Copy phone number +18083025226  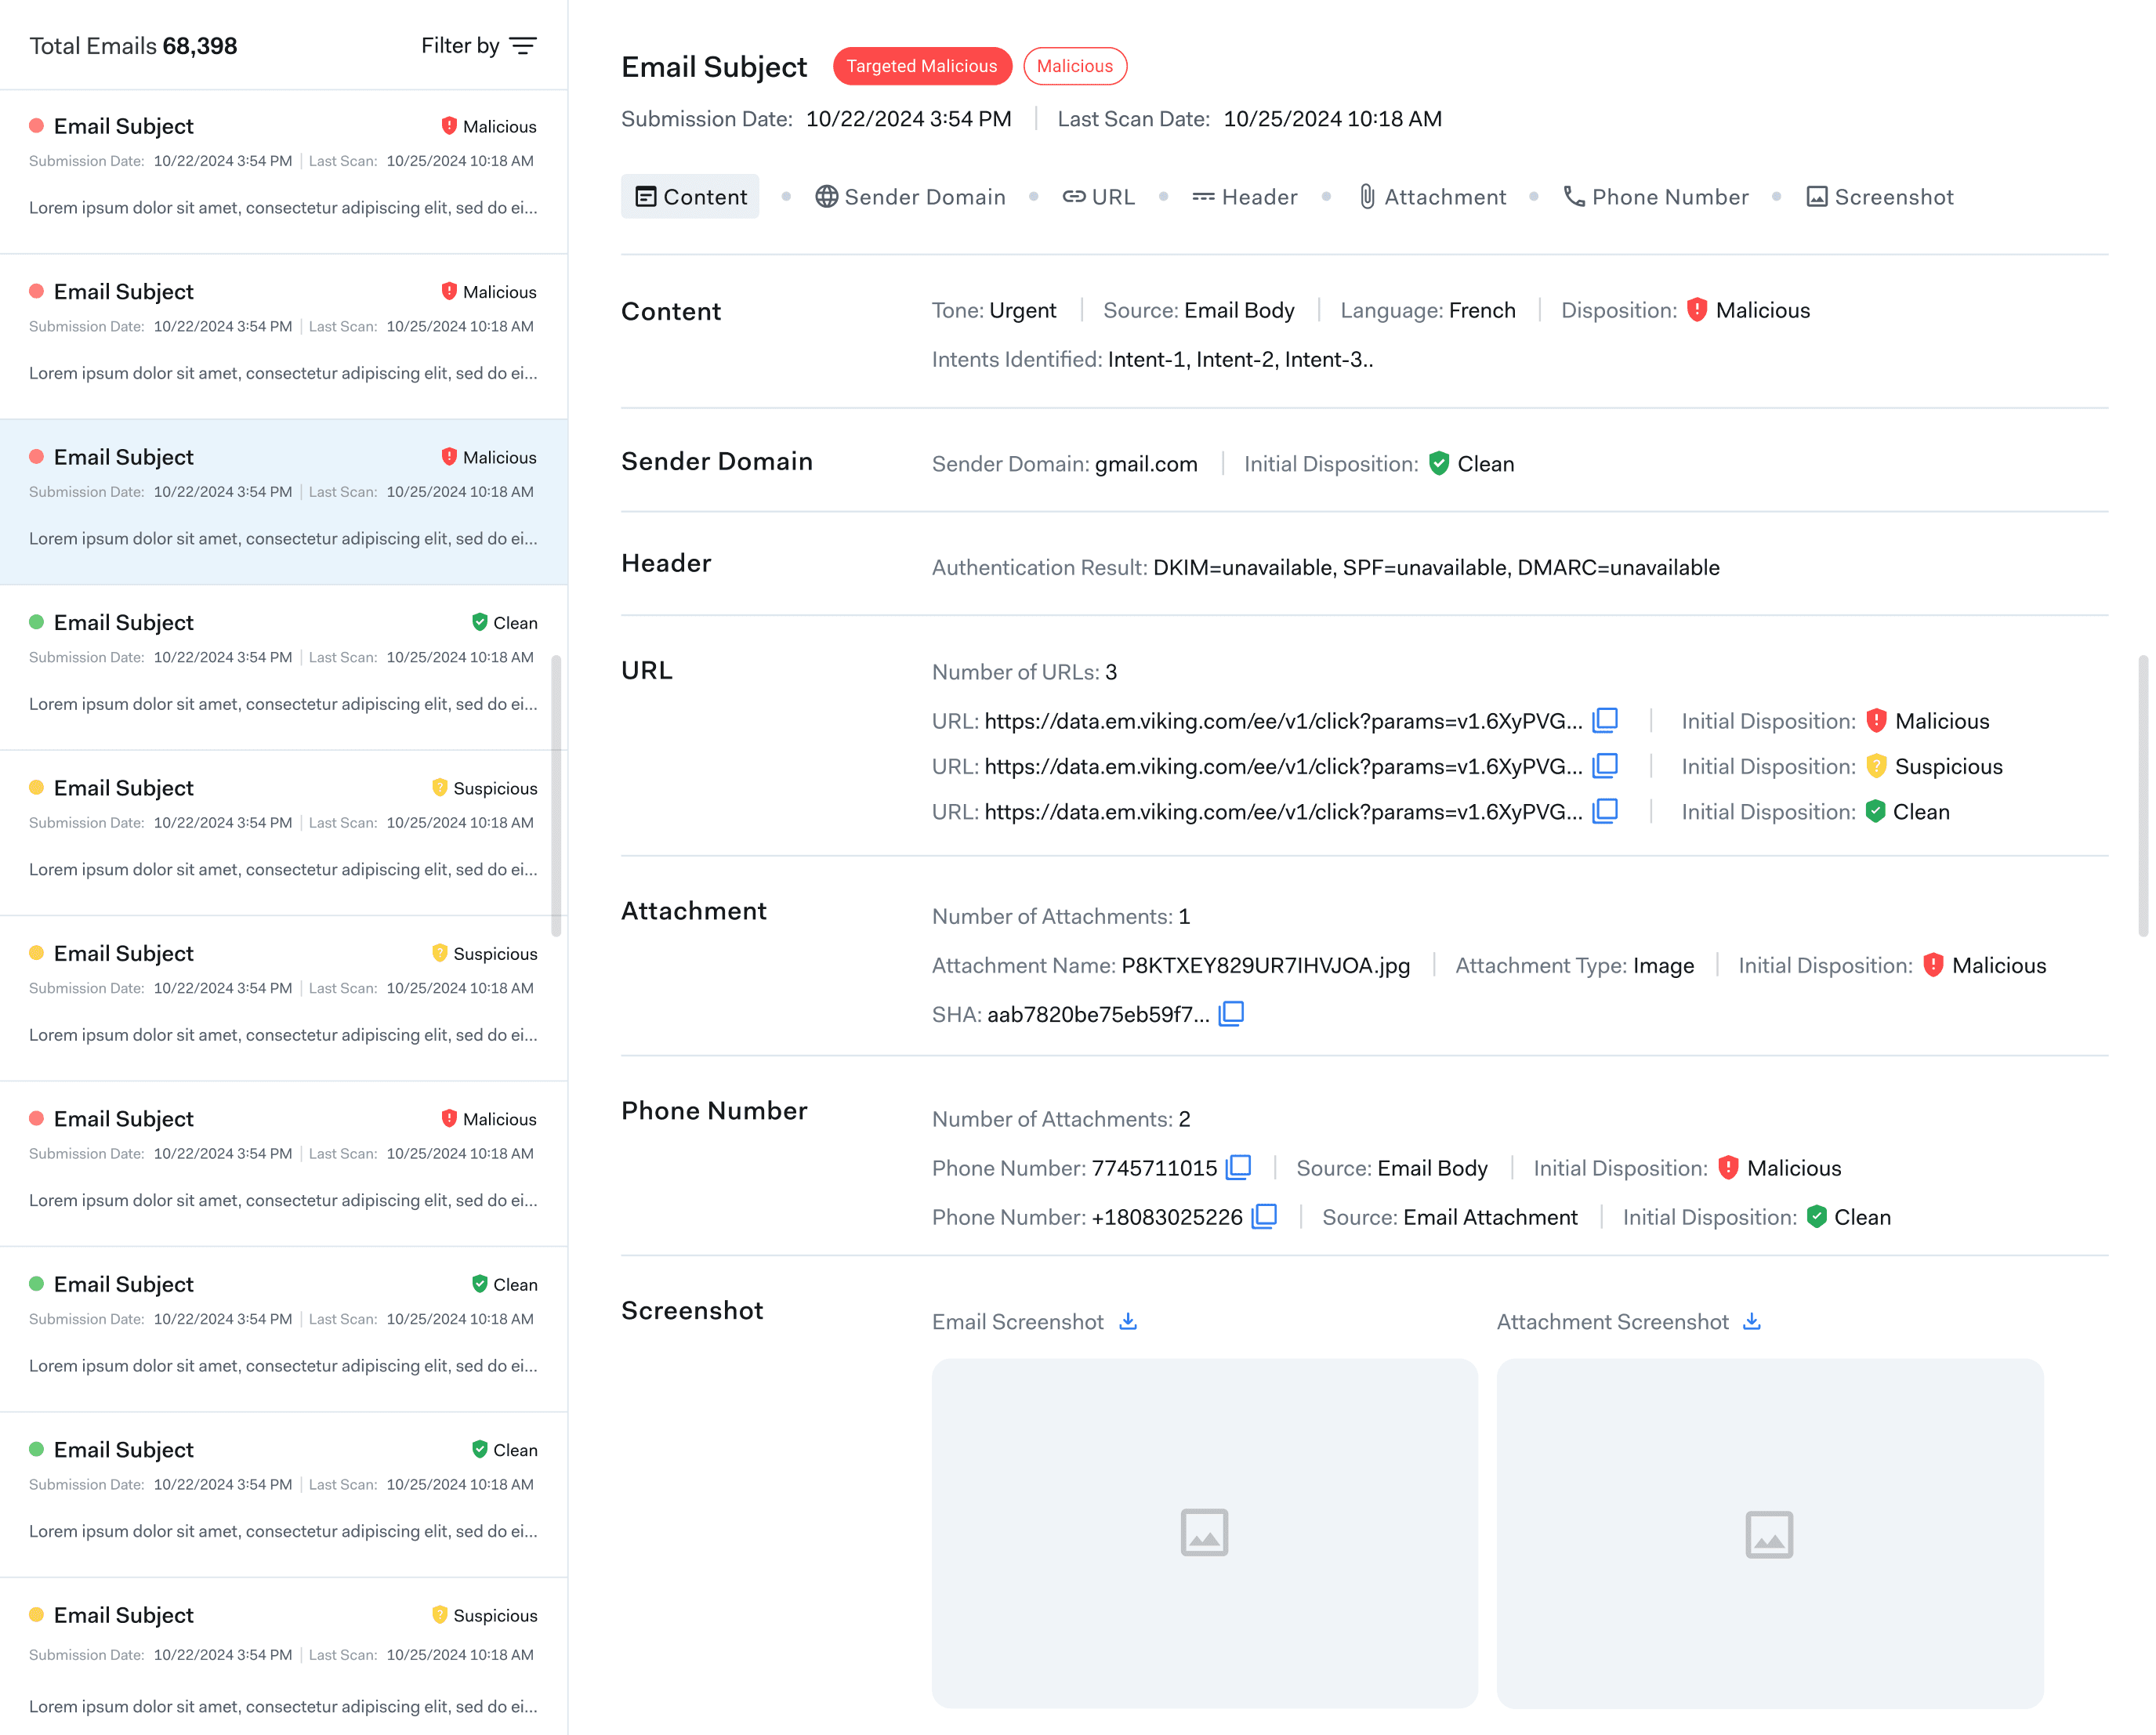pyautogui.click(x=1265, y=1216)
